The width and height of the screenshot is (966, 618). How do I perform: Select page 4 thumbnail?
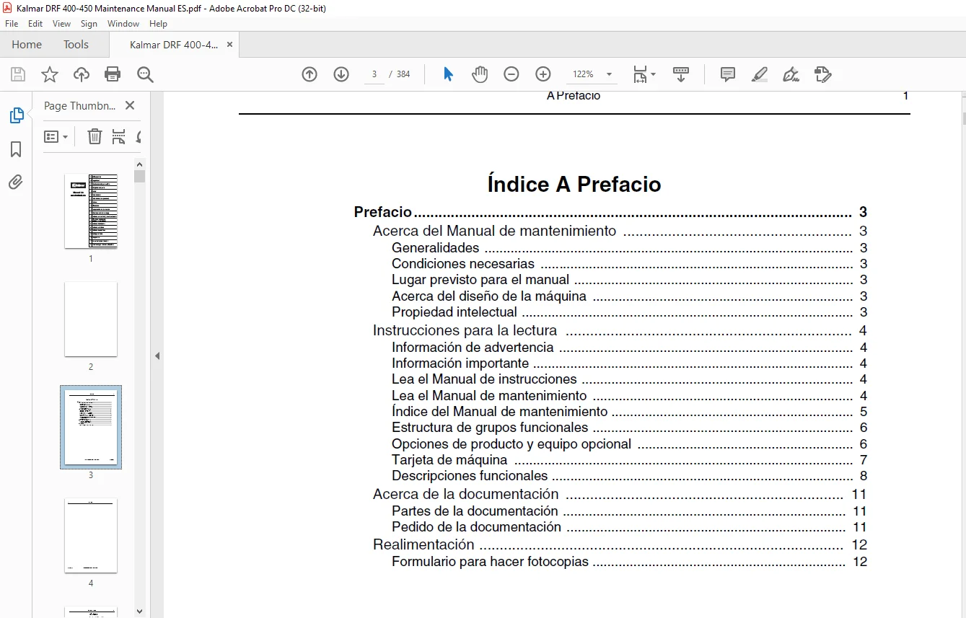[x=91, y=535]
